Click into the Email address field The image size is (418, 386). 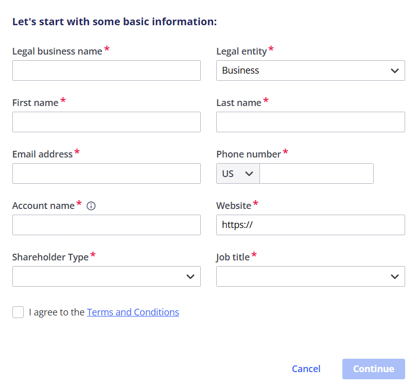(106, 173)
